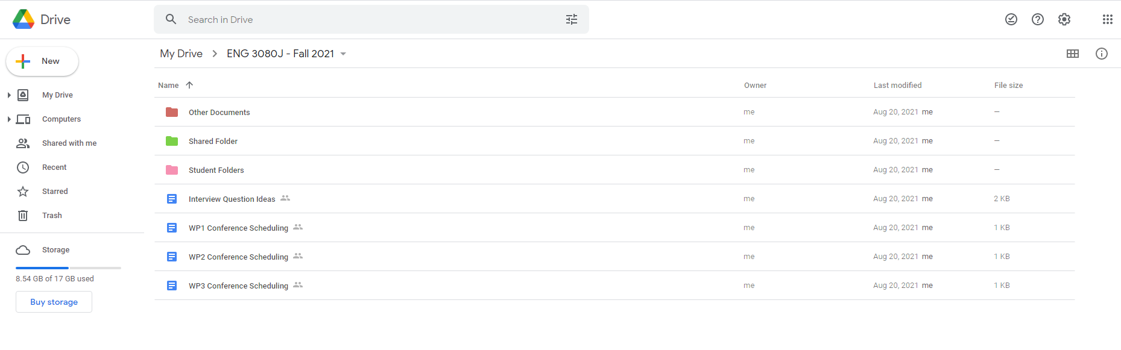The height and width of the screenshot is (350, 1121).
Task: Click into the Search in Drive field
Action: pyautogui.click(x=371, y=20)
